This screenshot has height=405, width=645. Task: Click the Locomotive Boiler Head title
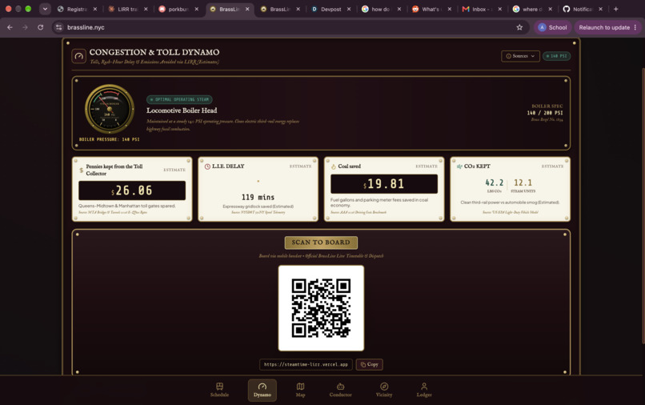[x=182, y=110]
